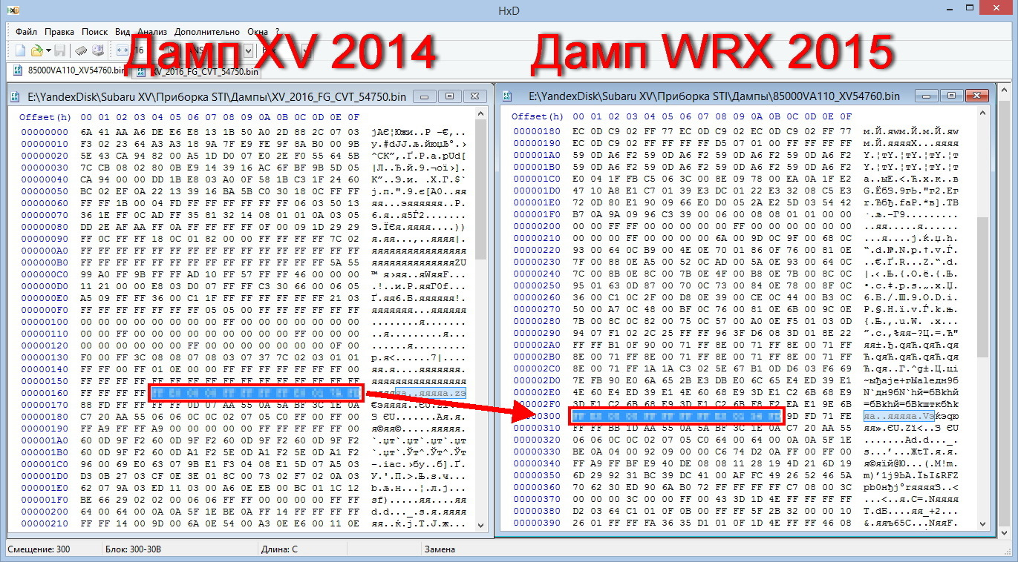The width and height of the screenshot is (1018, 562).
Task: Maximize the XV_2016_FG_CVT_54750.bin child window
Action: point(448,96)
